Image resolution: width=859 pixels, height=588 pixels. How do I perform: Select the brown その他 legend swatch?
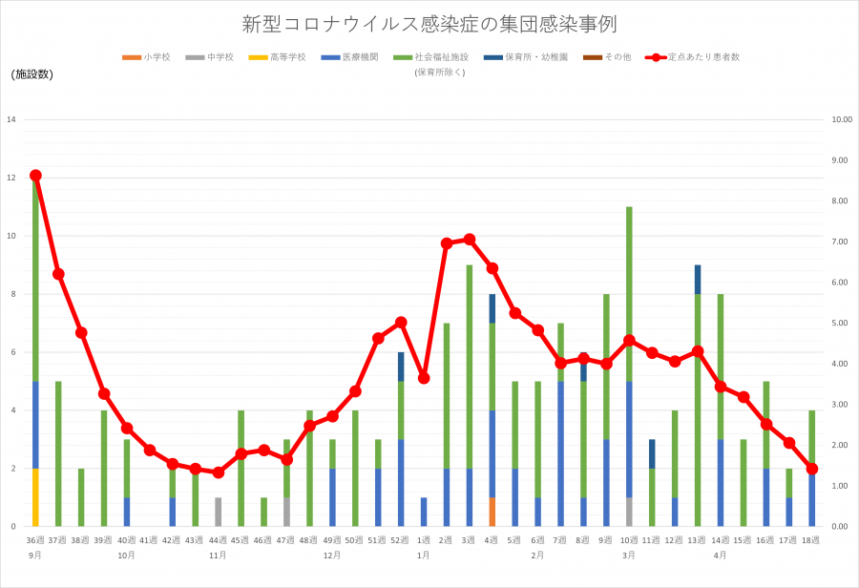[593, 57]
